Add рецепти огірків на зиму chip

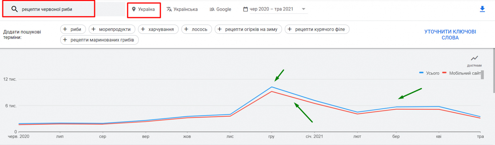point(248,29)
